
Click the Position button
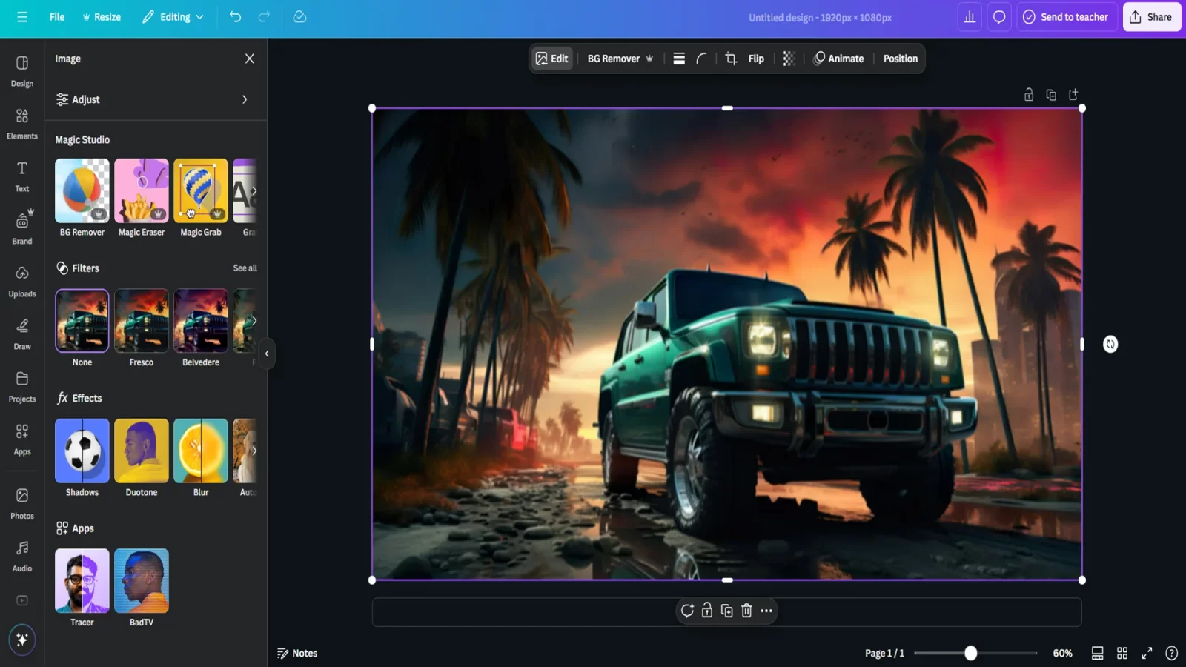click(900, 59)
